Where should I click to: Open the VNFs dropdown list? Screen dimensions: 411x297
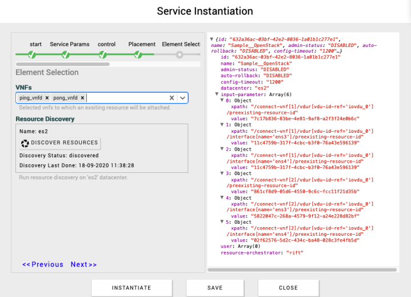(182, 98)
